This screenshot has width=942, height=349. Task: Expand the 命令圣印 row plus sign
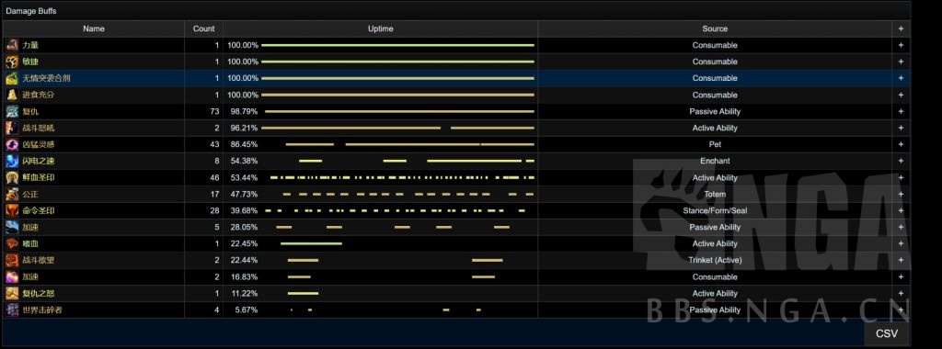pos(901,210)
